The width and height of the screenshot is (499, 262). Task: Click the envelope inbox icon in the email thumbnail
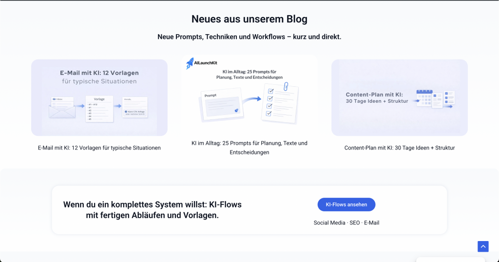62,108
